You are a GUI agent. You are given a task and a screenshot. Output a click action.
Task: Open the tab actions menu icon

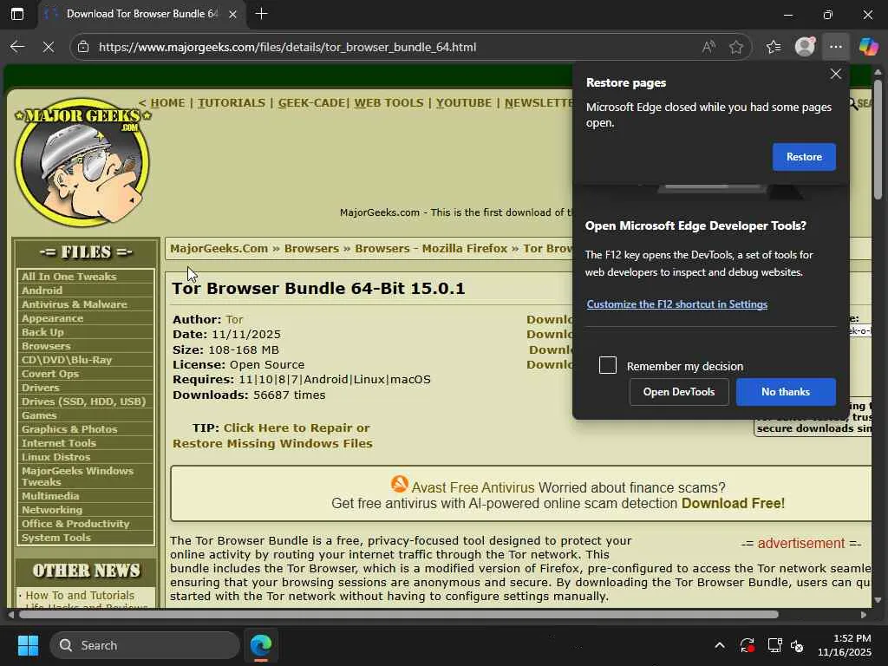pos(17,14)
